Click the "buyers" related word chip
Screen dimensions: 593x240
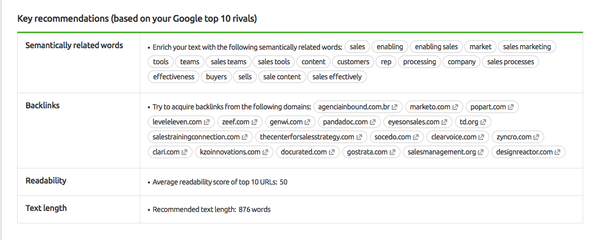pos(216,77)
